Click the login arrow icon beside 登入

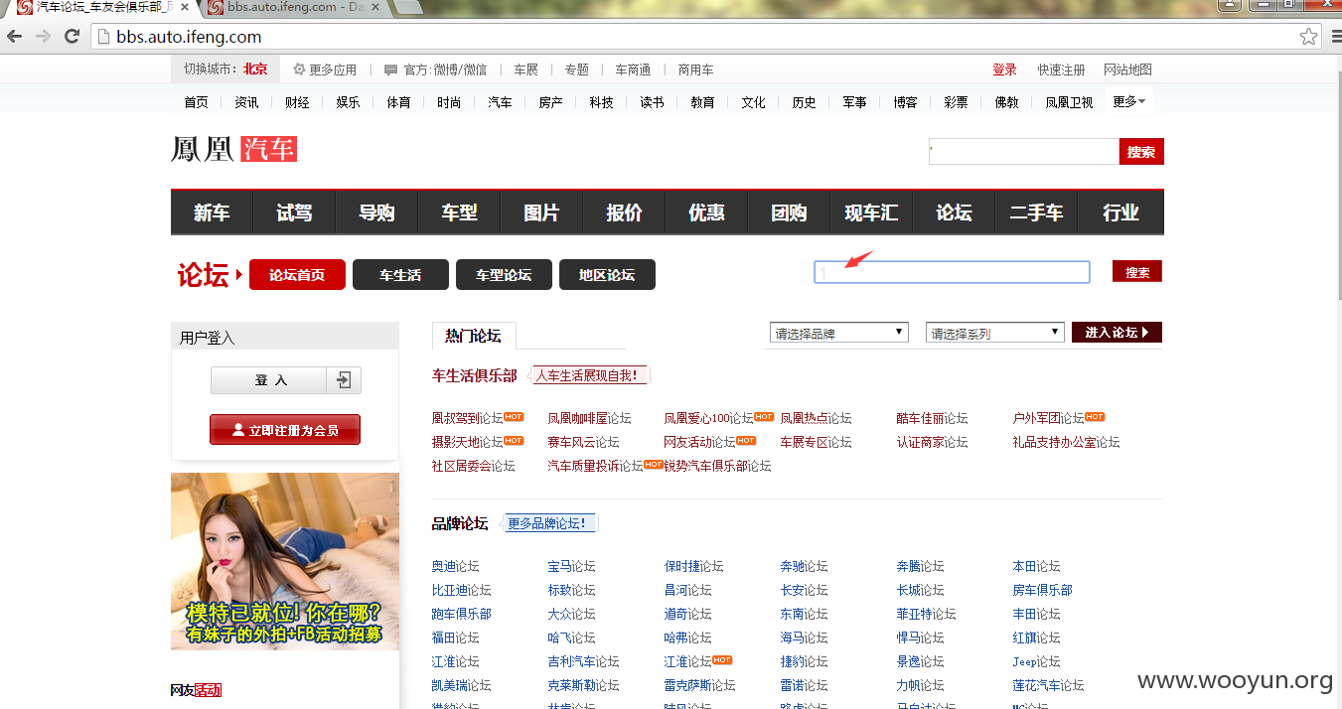(x=344, y=380)
